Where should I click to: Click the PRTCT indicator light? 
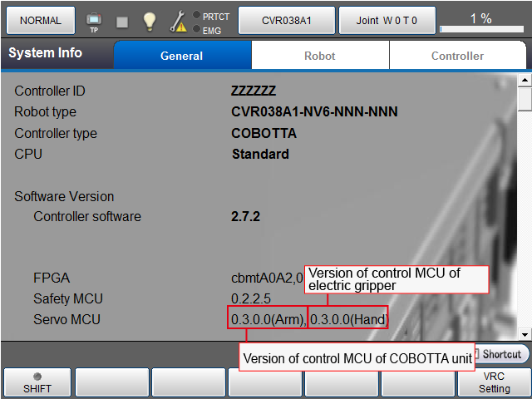tap(196, 15)
